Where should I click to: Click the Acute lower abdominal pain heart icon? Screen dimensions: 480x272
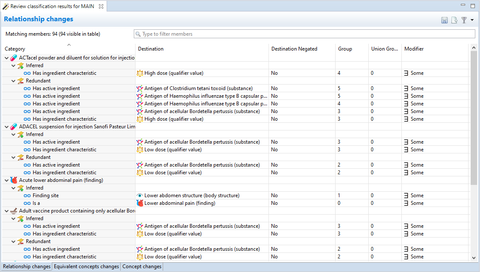click(x=14, y=180)
